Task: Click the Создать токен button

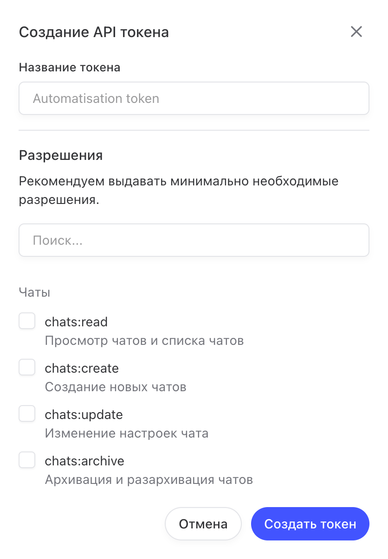Action: (310, 524)
